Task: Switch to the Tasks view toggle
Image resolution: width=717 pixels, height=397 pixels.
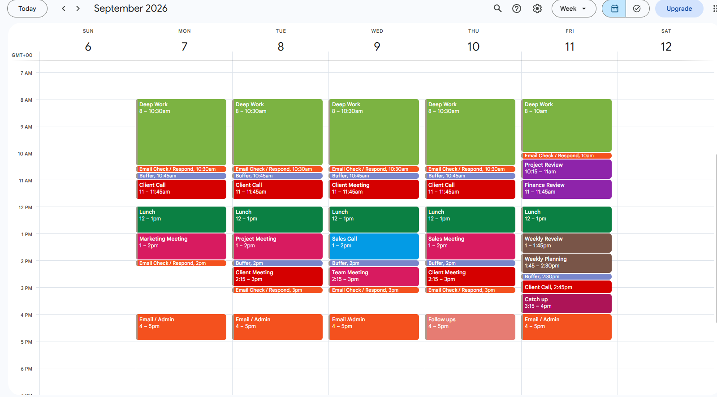Action: click(637, 9)
